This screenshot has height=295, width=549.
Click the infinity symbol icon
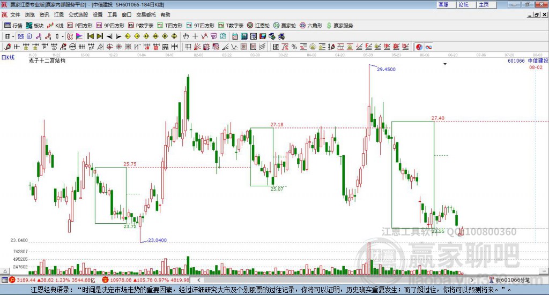pyautogui.click(x=428, y=47)
